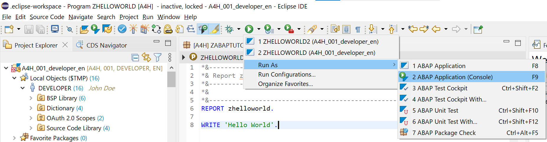Click the yellow Back navigation arrow

tap(436, 29)
